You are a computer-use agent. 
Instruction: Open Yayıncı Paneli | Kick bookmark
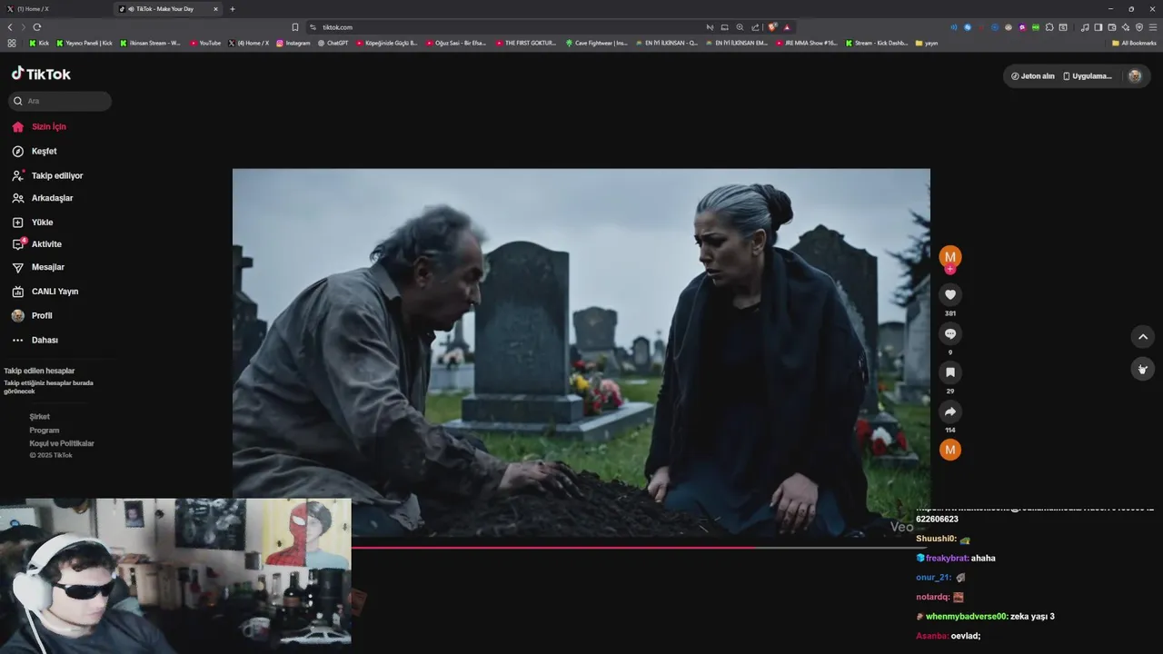pos(84,43)
